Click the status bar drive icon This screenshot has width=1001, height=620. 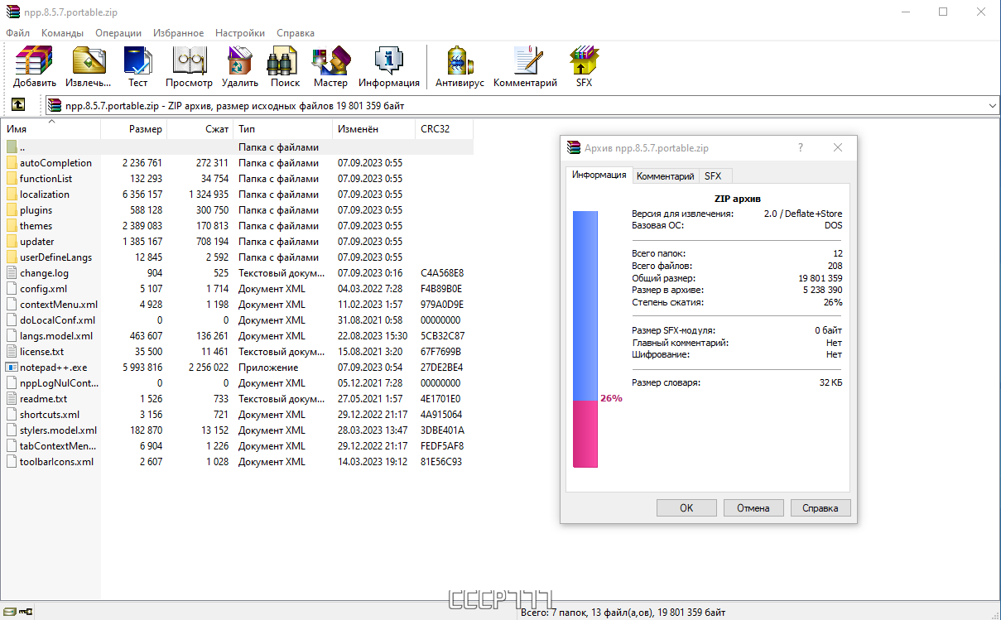(9, 612)
